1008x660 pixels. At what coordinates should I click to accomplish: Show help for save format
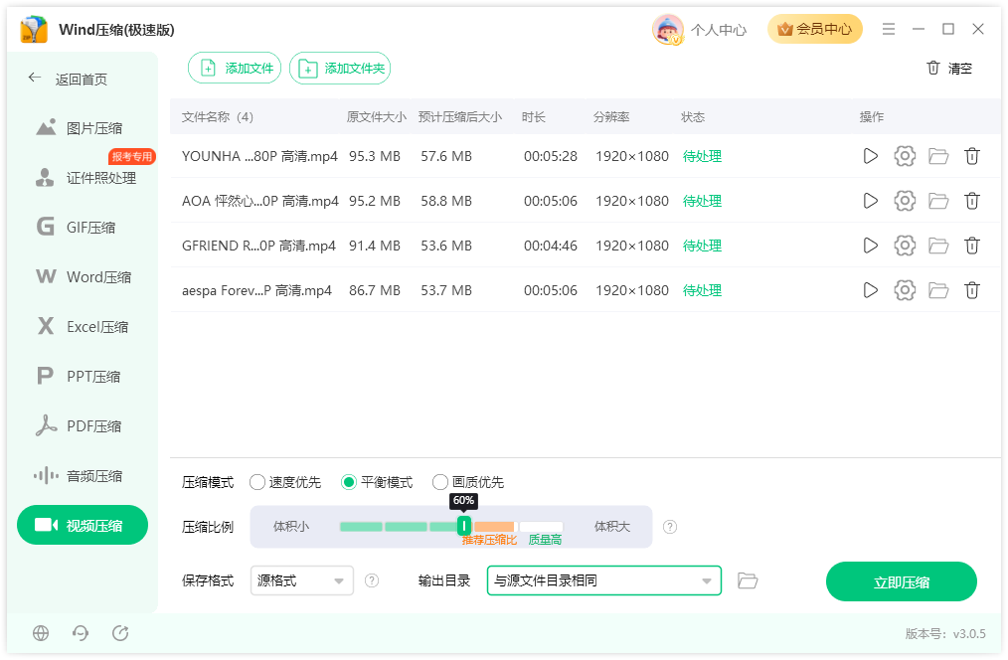pos(372,580)
